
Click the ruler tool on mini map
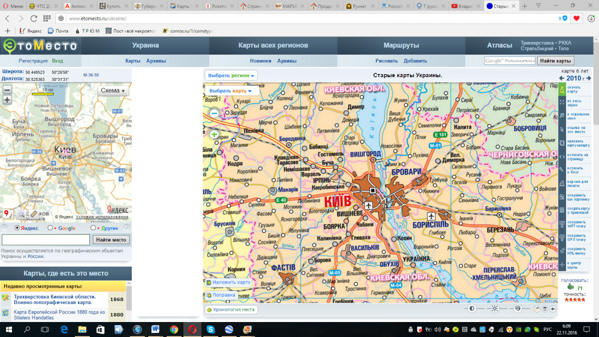pos(34,215)
